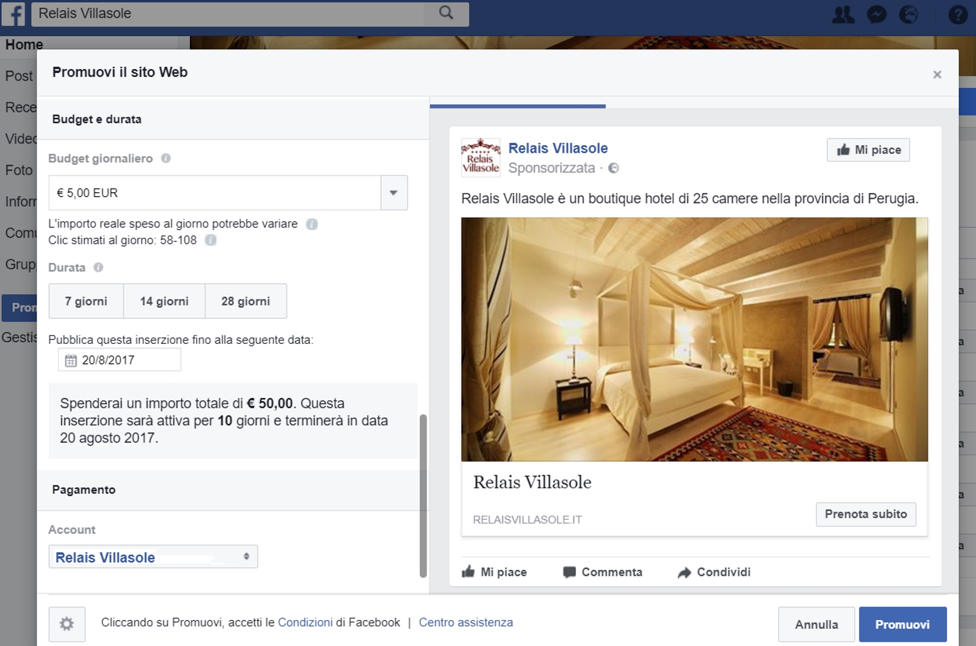
Task: Open friend requests icon in top bar
Action: point(843,14)
